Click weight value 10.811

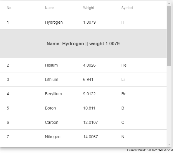click(x=89, y=108)
